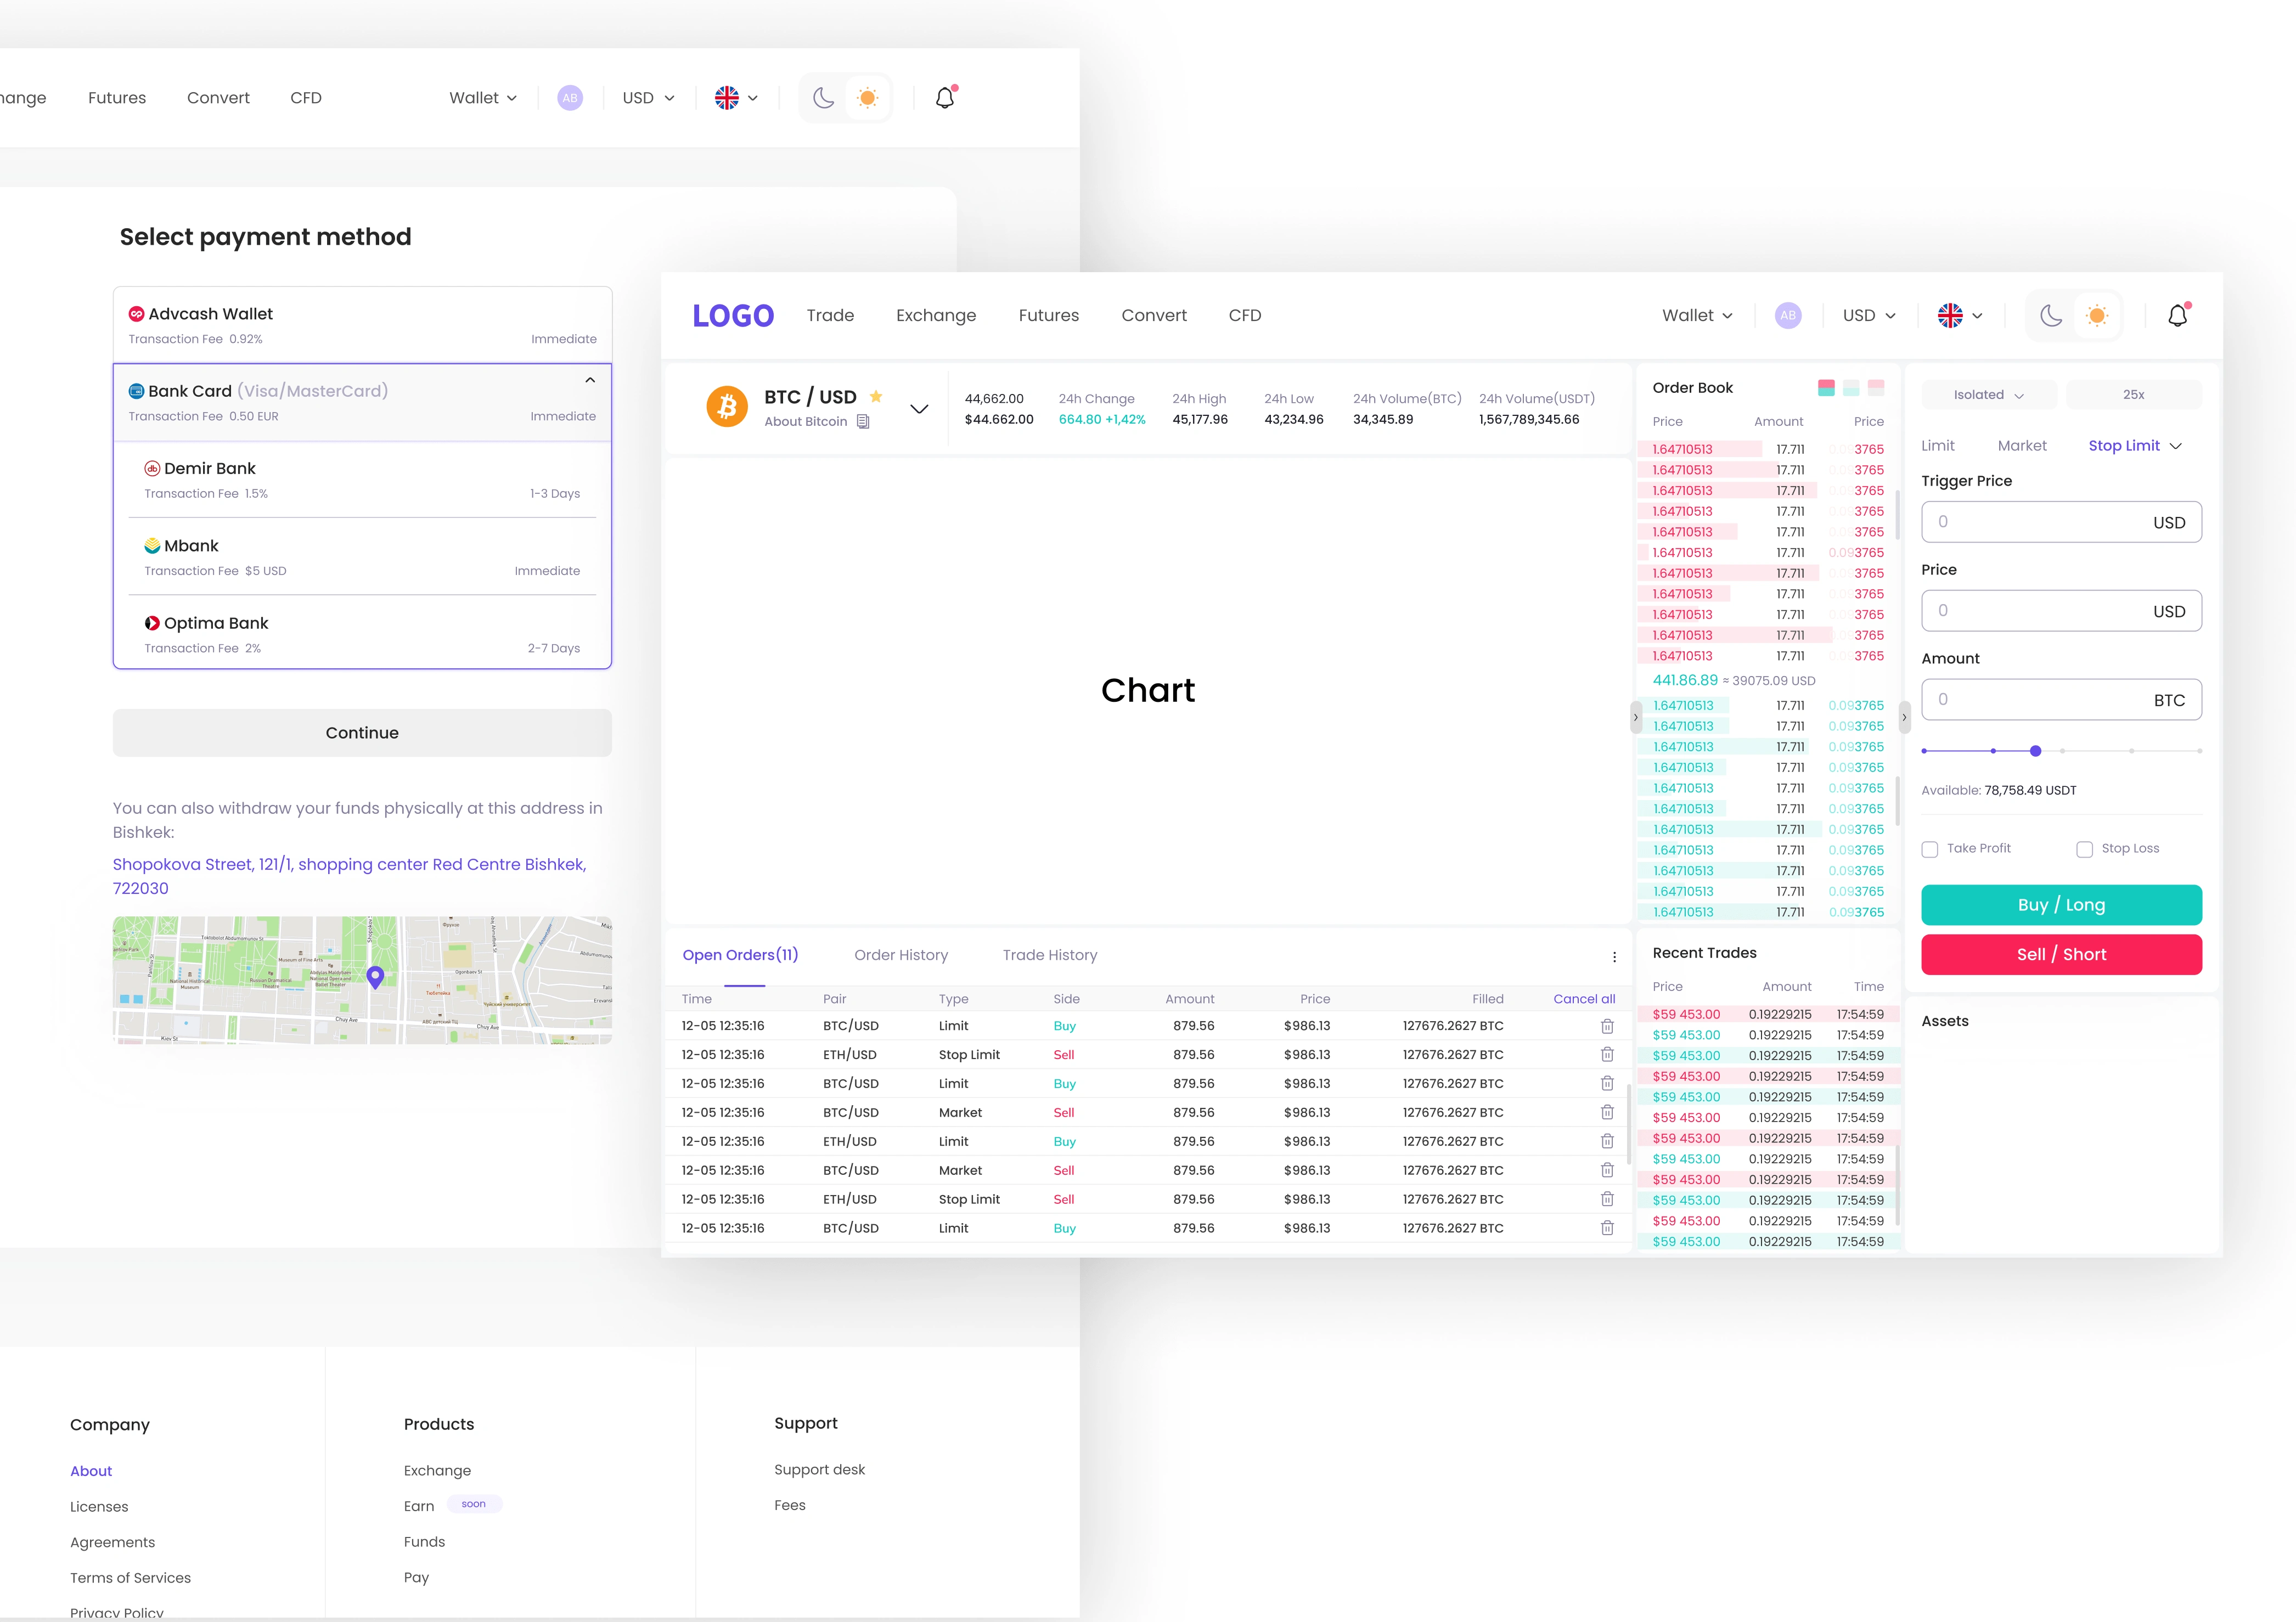Click the AB avatar in payment window

(570, 98)
